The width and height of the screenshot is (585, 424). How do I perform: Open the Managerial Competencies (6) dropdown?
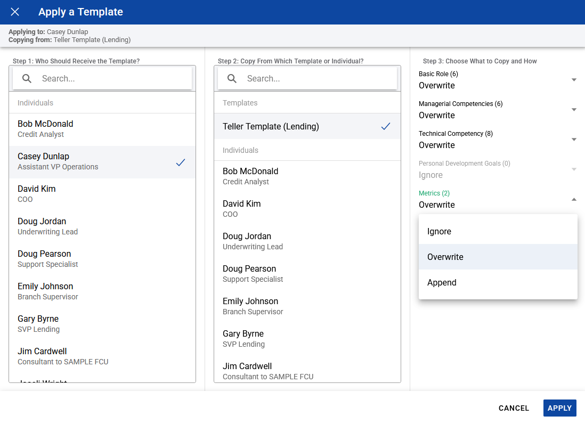click(498, 110)
